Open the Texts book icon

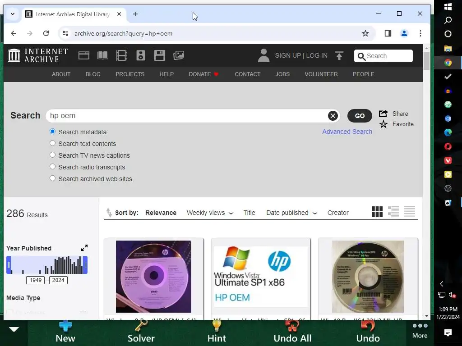point(103,55)
